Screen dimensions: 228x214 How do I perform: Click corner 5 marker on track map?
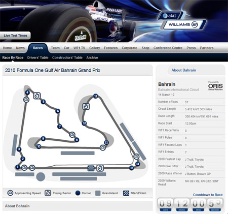(43, 102)
